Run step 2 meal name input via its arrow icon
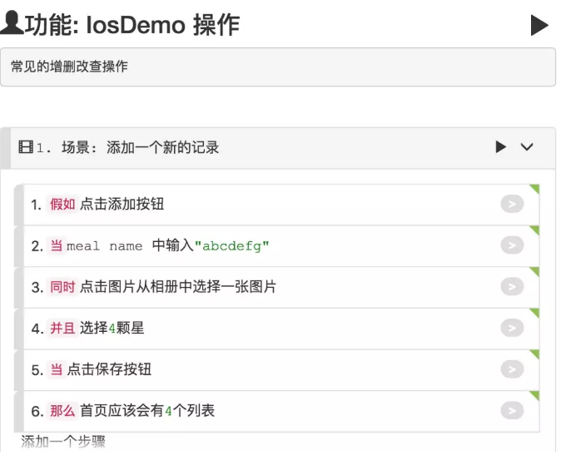 point(512,245)
